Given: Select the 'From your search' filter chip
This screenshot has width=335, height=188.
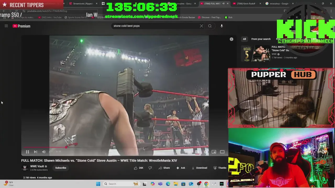Looking at the screenshot, I should tap(261, 39).
